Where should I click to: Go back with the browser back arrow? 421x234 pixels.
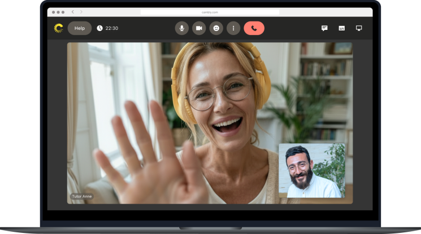(73, 12)
